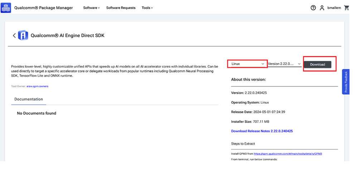Open the Provide Feedback side tab

(x=346, y=82)
